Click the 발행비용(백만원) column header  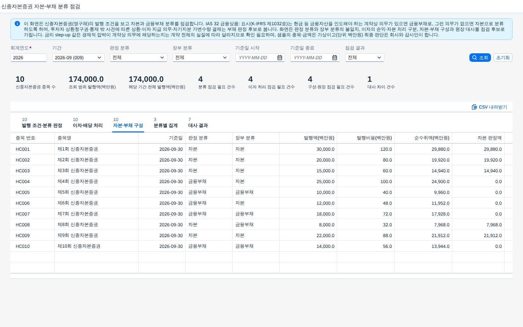tap(366, 138)
